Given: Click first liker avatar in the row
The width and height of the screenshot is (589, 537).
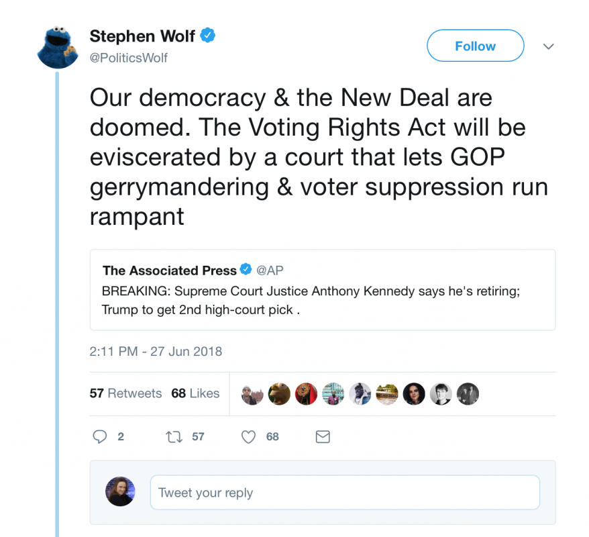Looking at the screenshot, I should coord(253,394).
